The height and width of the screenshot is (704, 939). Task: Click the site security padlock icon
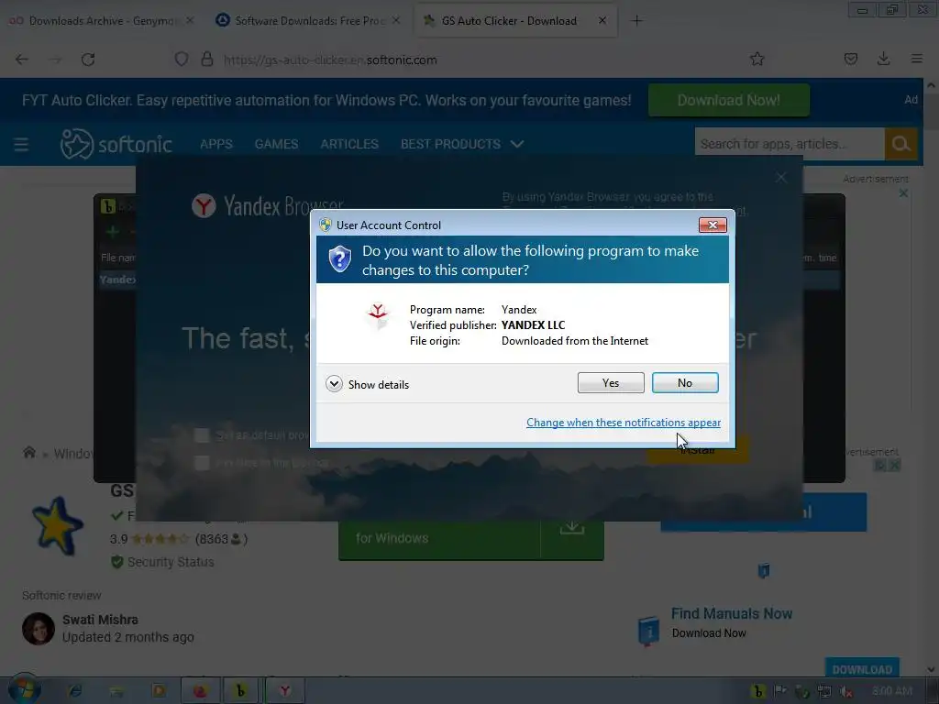pos(207,60)
